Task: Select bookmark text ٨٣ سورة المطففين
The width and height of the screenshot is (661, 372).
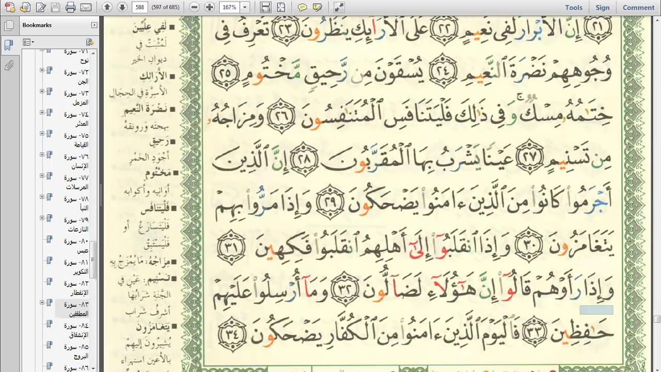Action: 76,309
